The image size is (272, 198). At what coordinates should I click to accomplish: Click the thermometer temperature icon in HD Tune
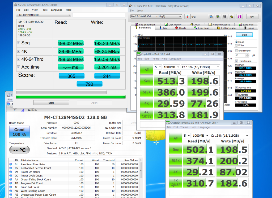coord(188,16)
